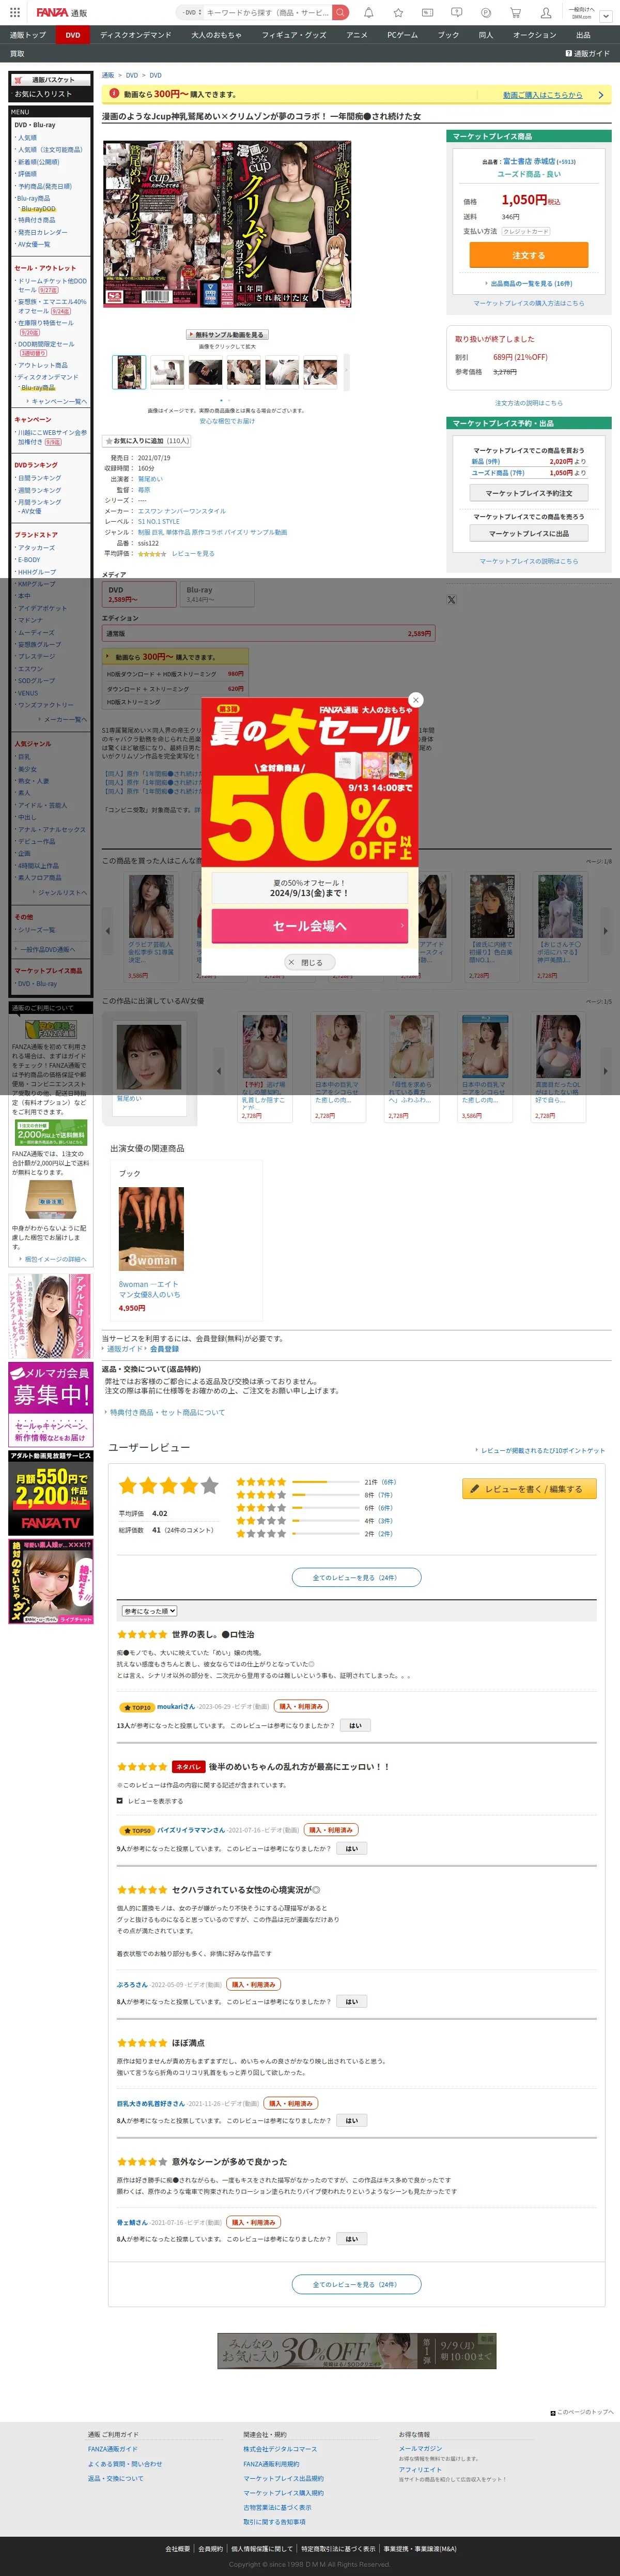Click the orange 注文する button

tap(528, 255)
